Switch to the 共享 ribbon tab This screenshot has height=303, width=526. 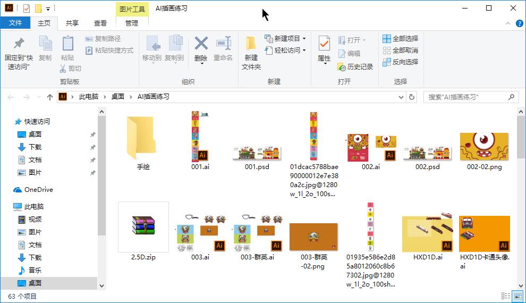72,23
